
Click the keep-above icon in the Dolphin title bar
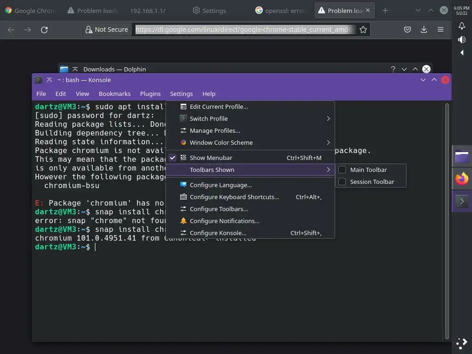click(75, 69)
